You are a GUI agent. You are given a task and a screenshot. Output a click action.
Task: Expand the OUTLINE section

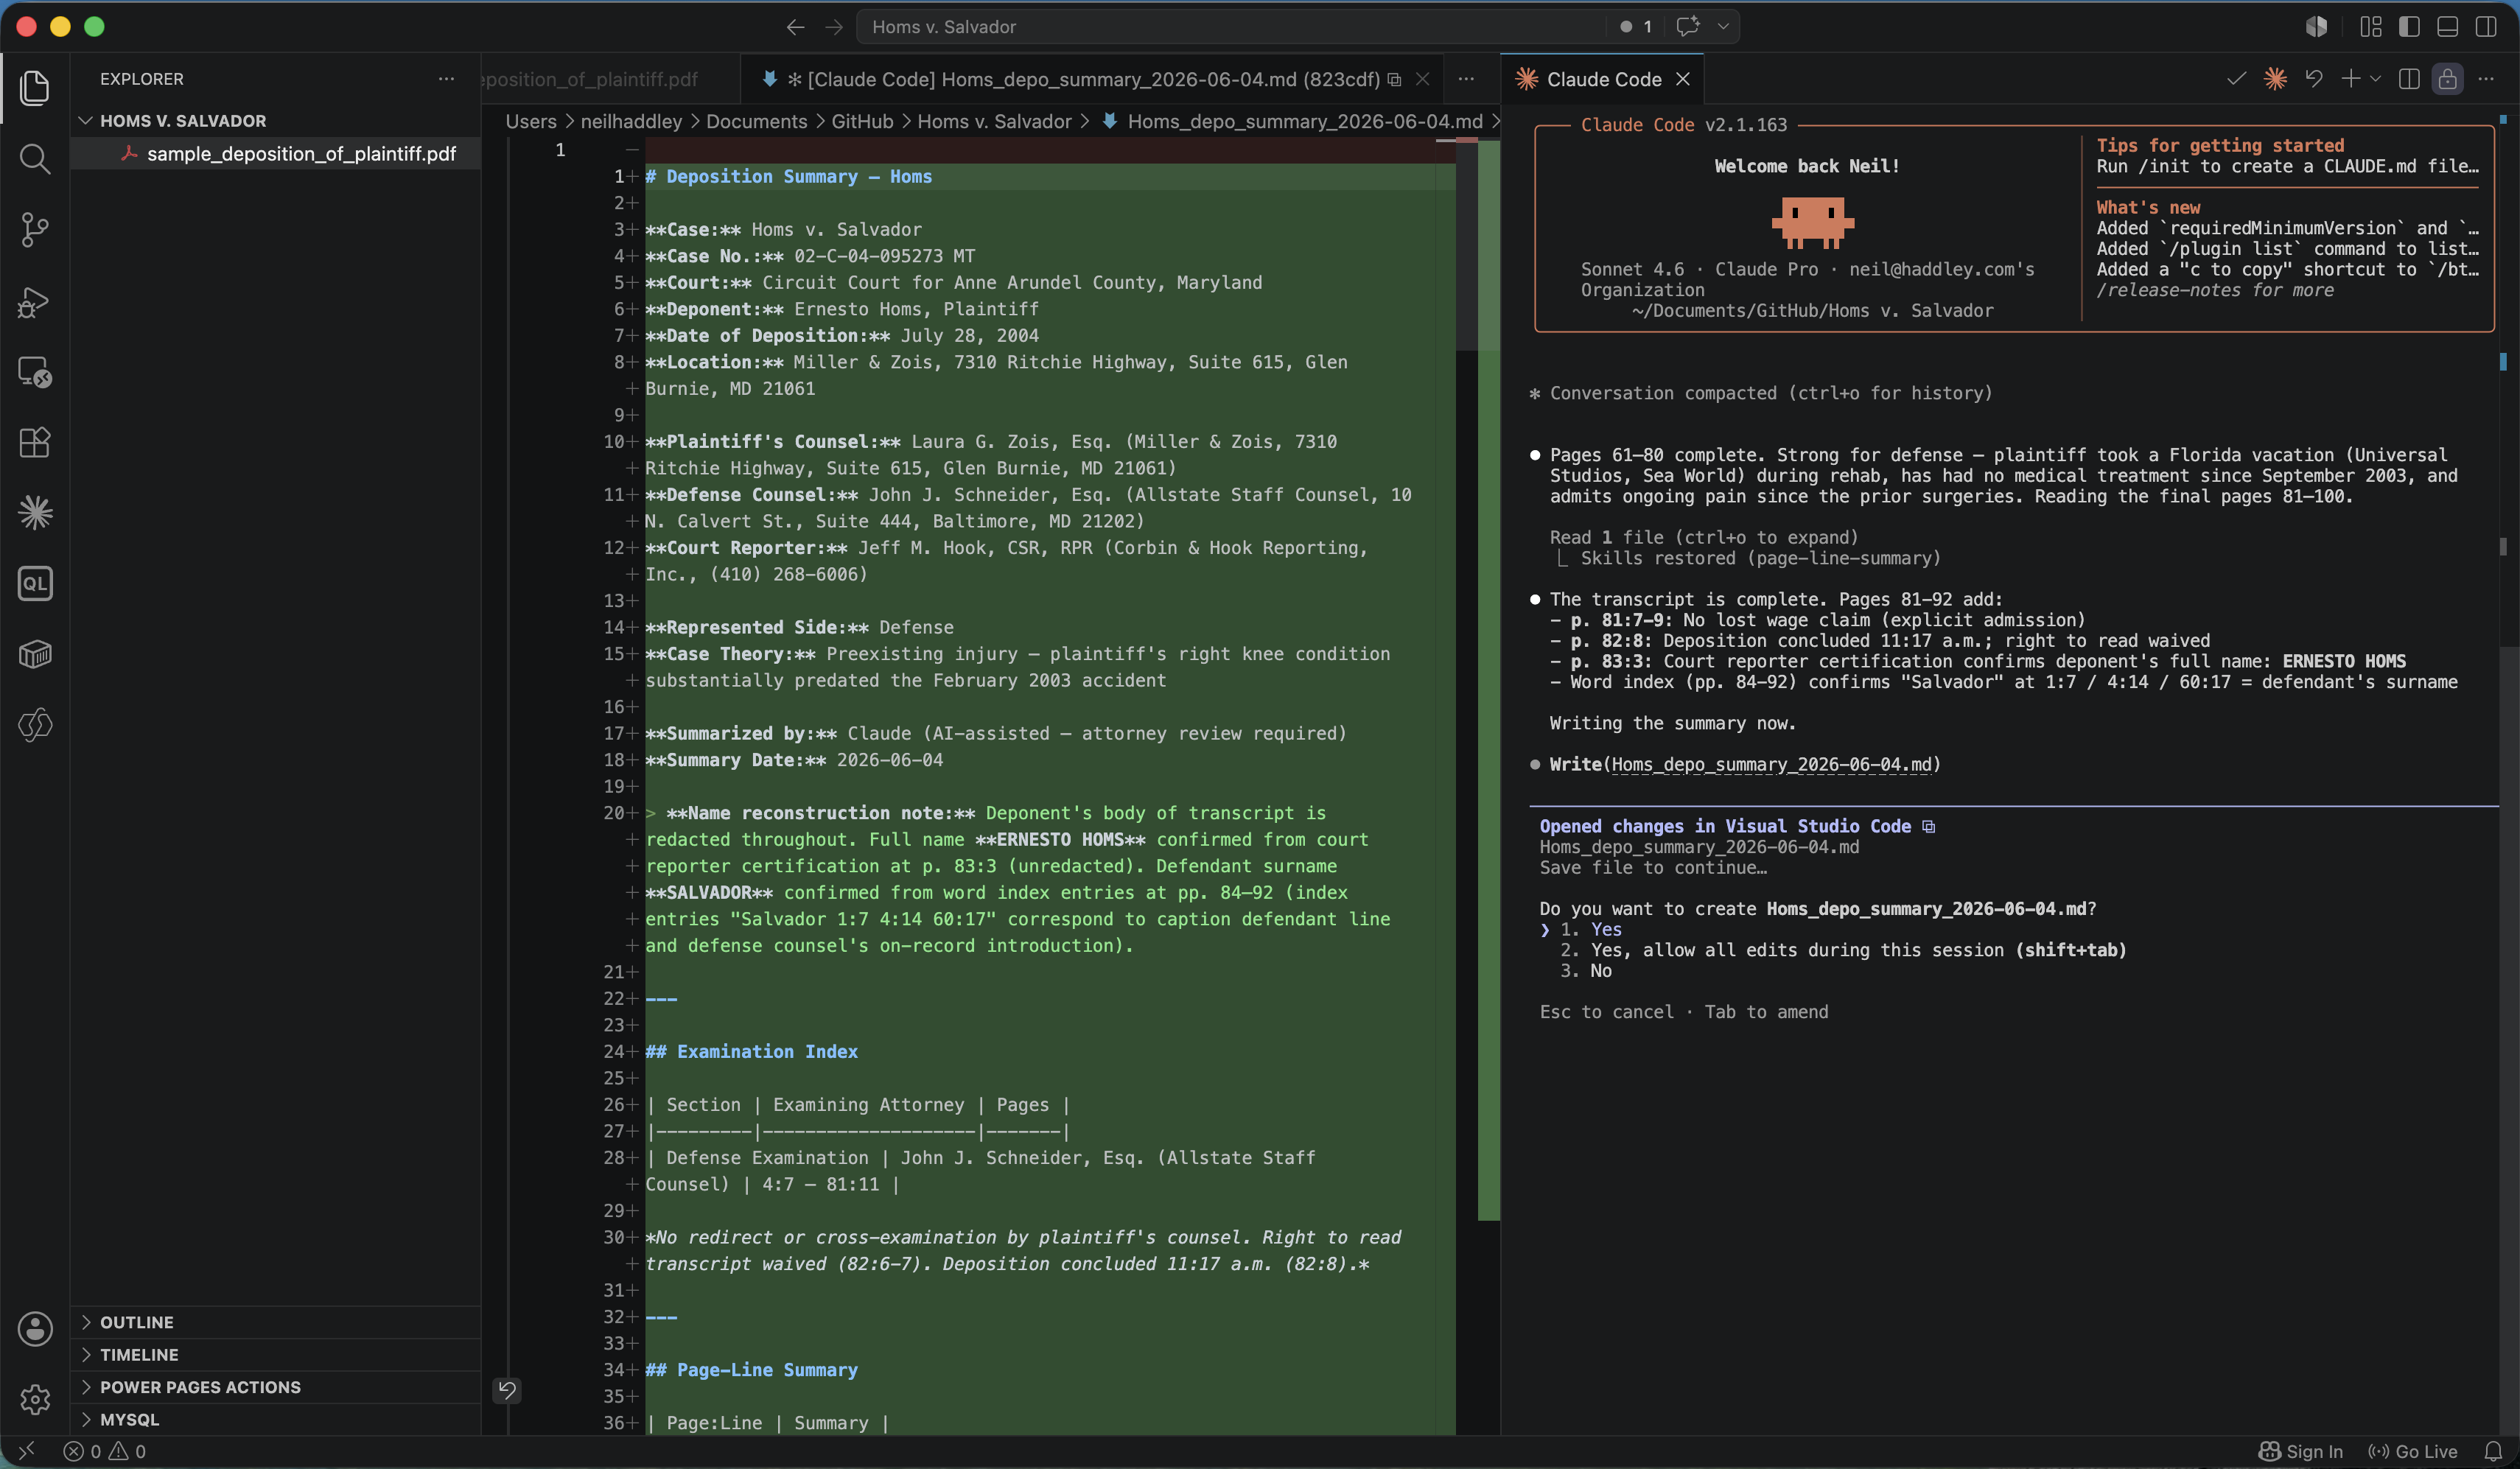pos(276,1322)
